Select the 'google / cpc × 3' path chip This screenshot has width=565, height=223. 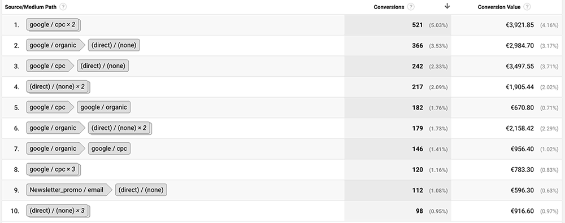pyautogui.click(x=53, y=169)
